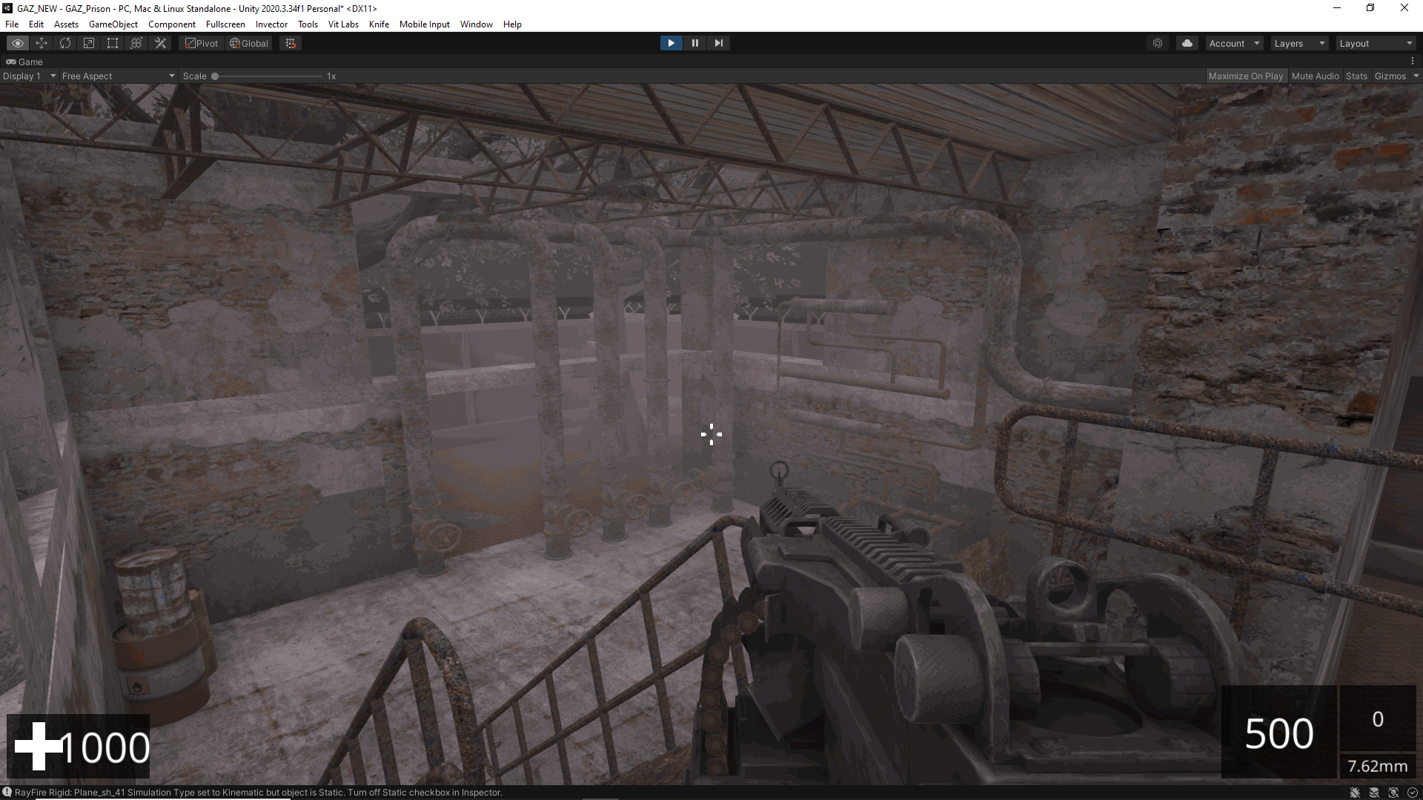The width and height of the screenshot is (1423, 800).
Task: Expand the Gizmos dropdown arrow
Action: pos(1416,76)
